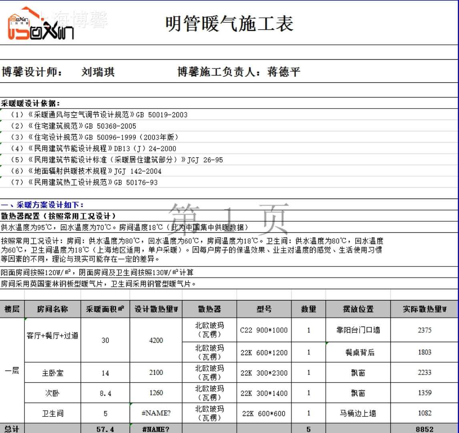
Task: Select the 主卧室 room name cell
Action: (x=52, y=373)
